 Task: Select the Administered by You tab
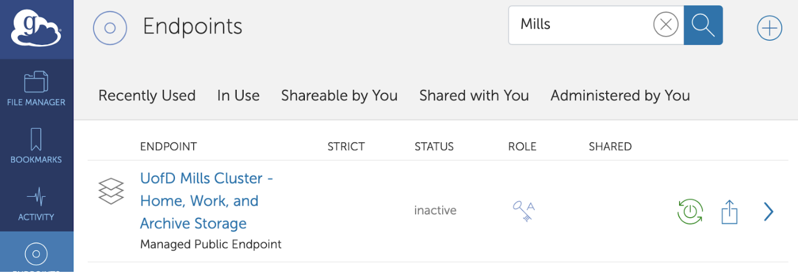[620, 96]
